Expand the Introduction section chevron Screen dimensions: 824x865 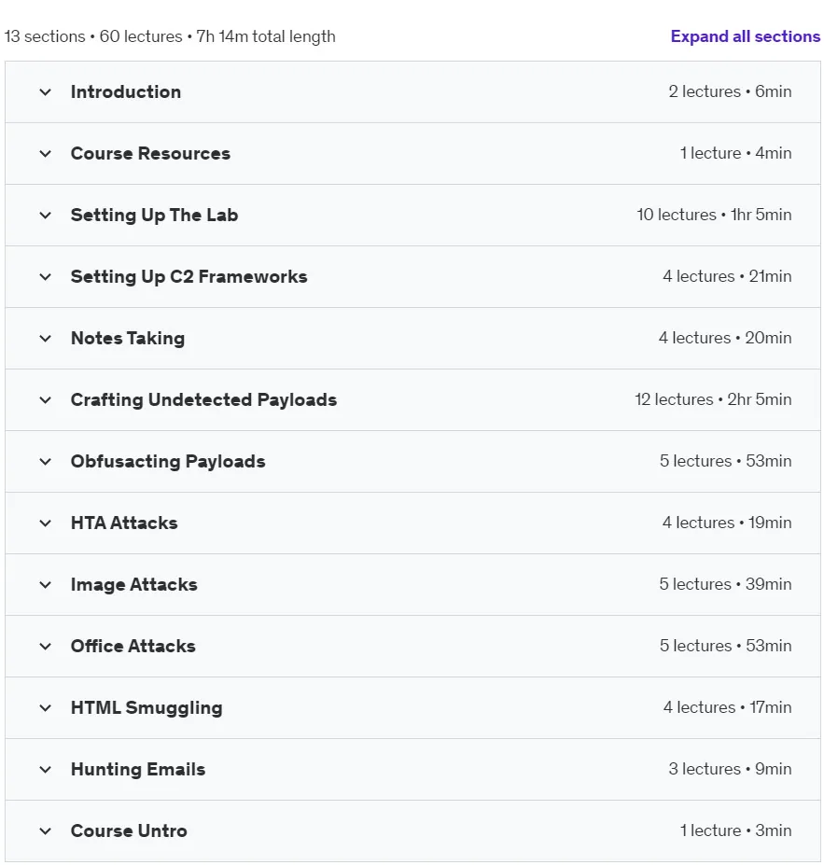45,92
